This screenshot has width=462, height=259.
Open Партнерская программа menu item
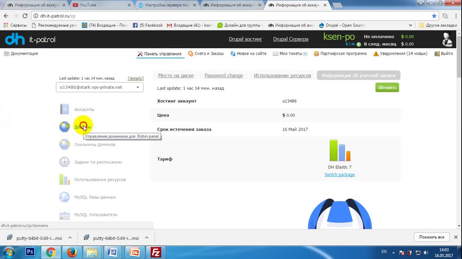(340, 54)
